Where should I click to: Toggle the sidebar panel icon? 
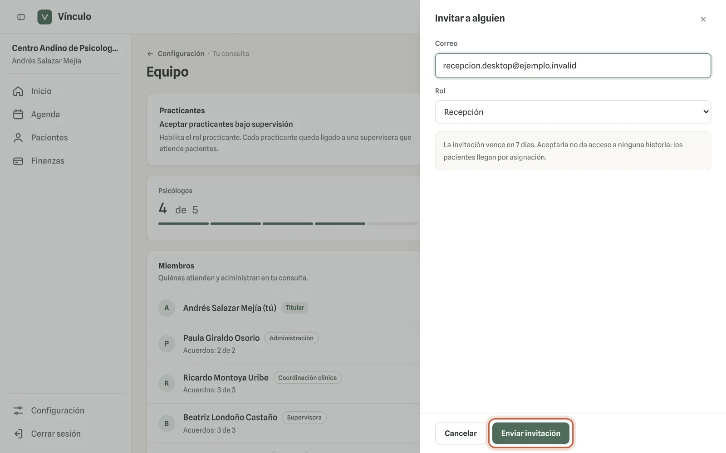[x=21, y=17]
